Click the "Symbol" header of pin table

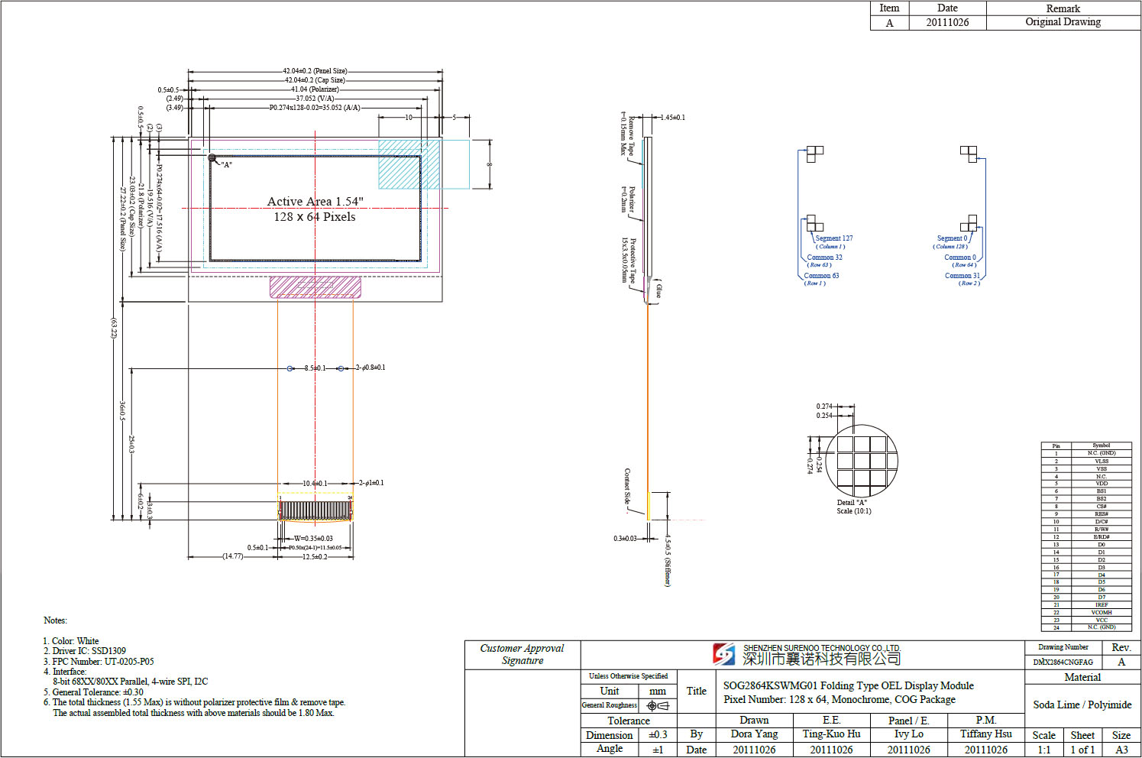[1101, 445]
